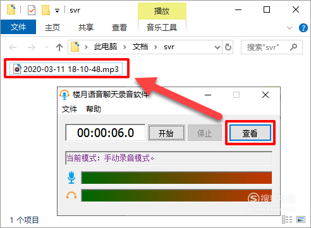Click the 当前模式 status field
This screenshot has height=228, width=311.
169,158
